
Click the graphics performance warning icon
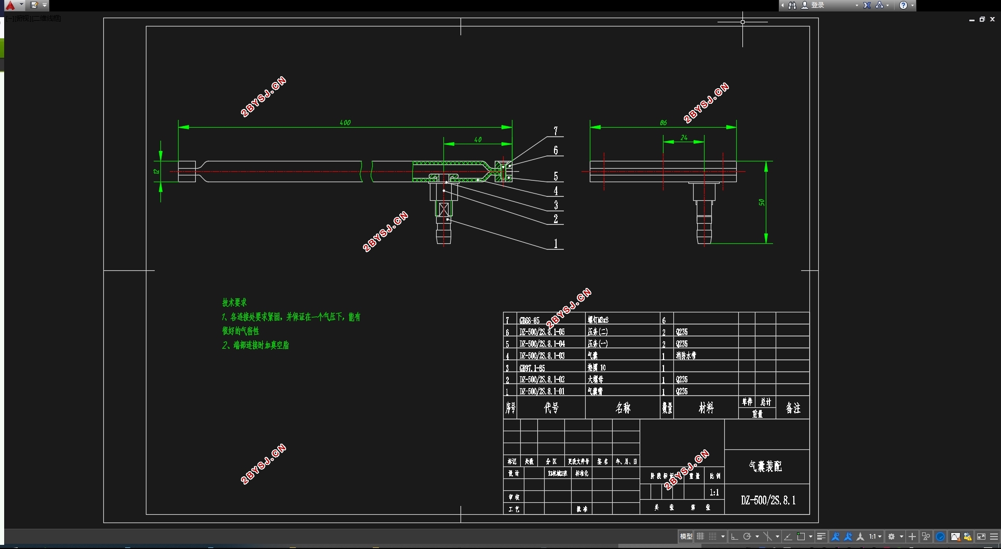tap(956, 536)
